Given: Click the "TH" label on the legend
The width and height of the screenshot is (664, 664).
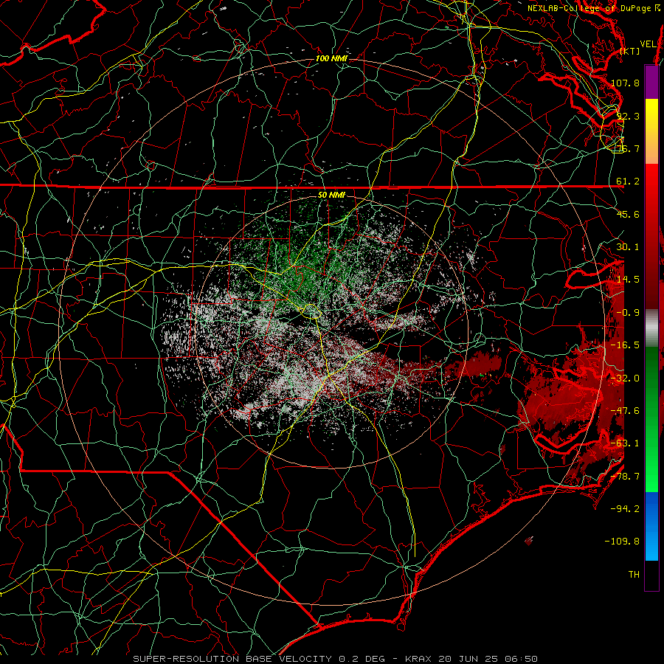Looking at the screenshot, I should 634,575.
